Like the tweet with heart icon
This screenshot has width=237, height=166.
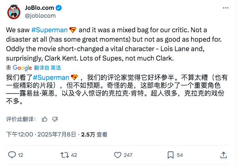tap(118, 155)
